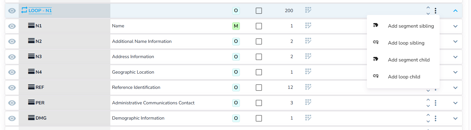Viewport: 471px width, 130px height.
Task: Open the grid edit icon in the Name row
Action: pos(308,26)
